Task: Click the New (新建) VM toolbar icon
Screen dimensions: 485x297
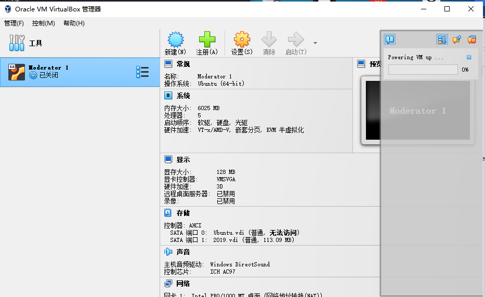Action: point(175,39)
